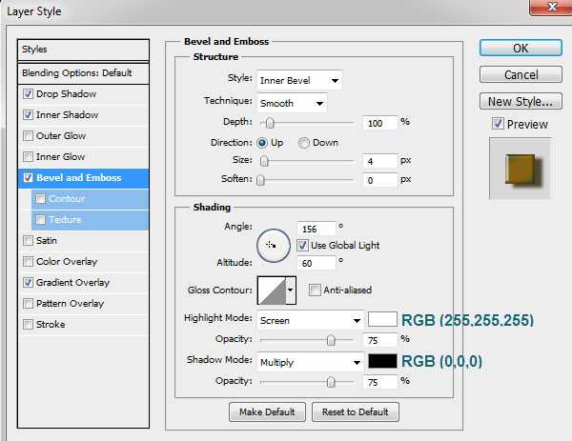This screenshot has width=572, height=441.
Task: Click the Gloss Contour curve thumbnail
Action: [270, 291]
